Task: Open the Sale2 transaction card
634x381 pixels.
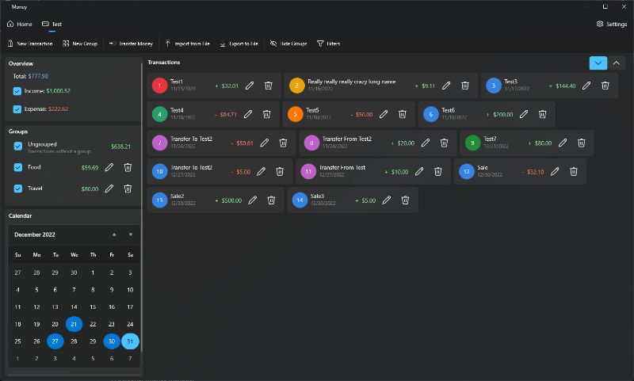Action: (x=216, y=200)
